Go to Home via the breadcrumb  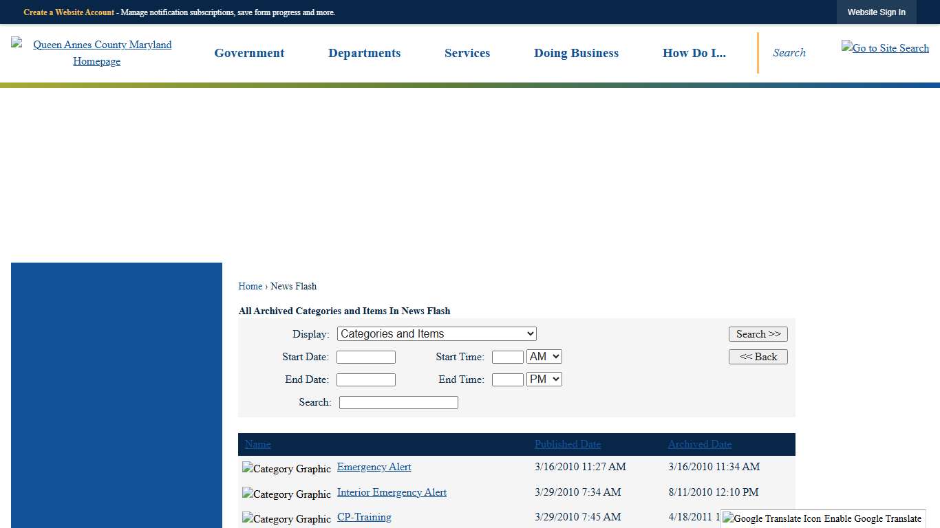click(x=250, y=286)
